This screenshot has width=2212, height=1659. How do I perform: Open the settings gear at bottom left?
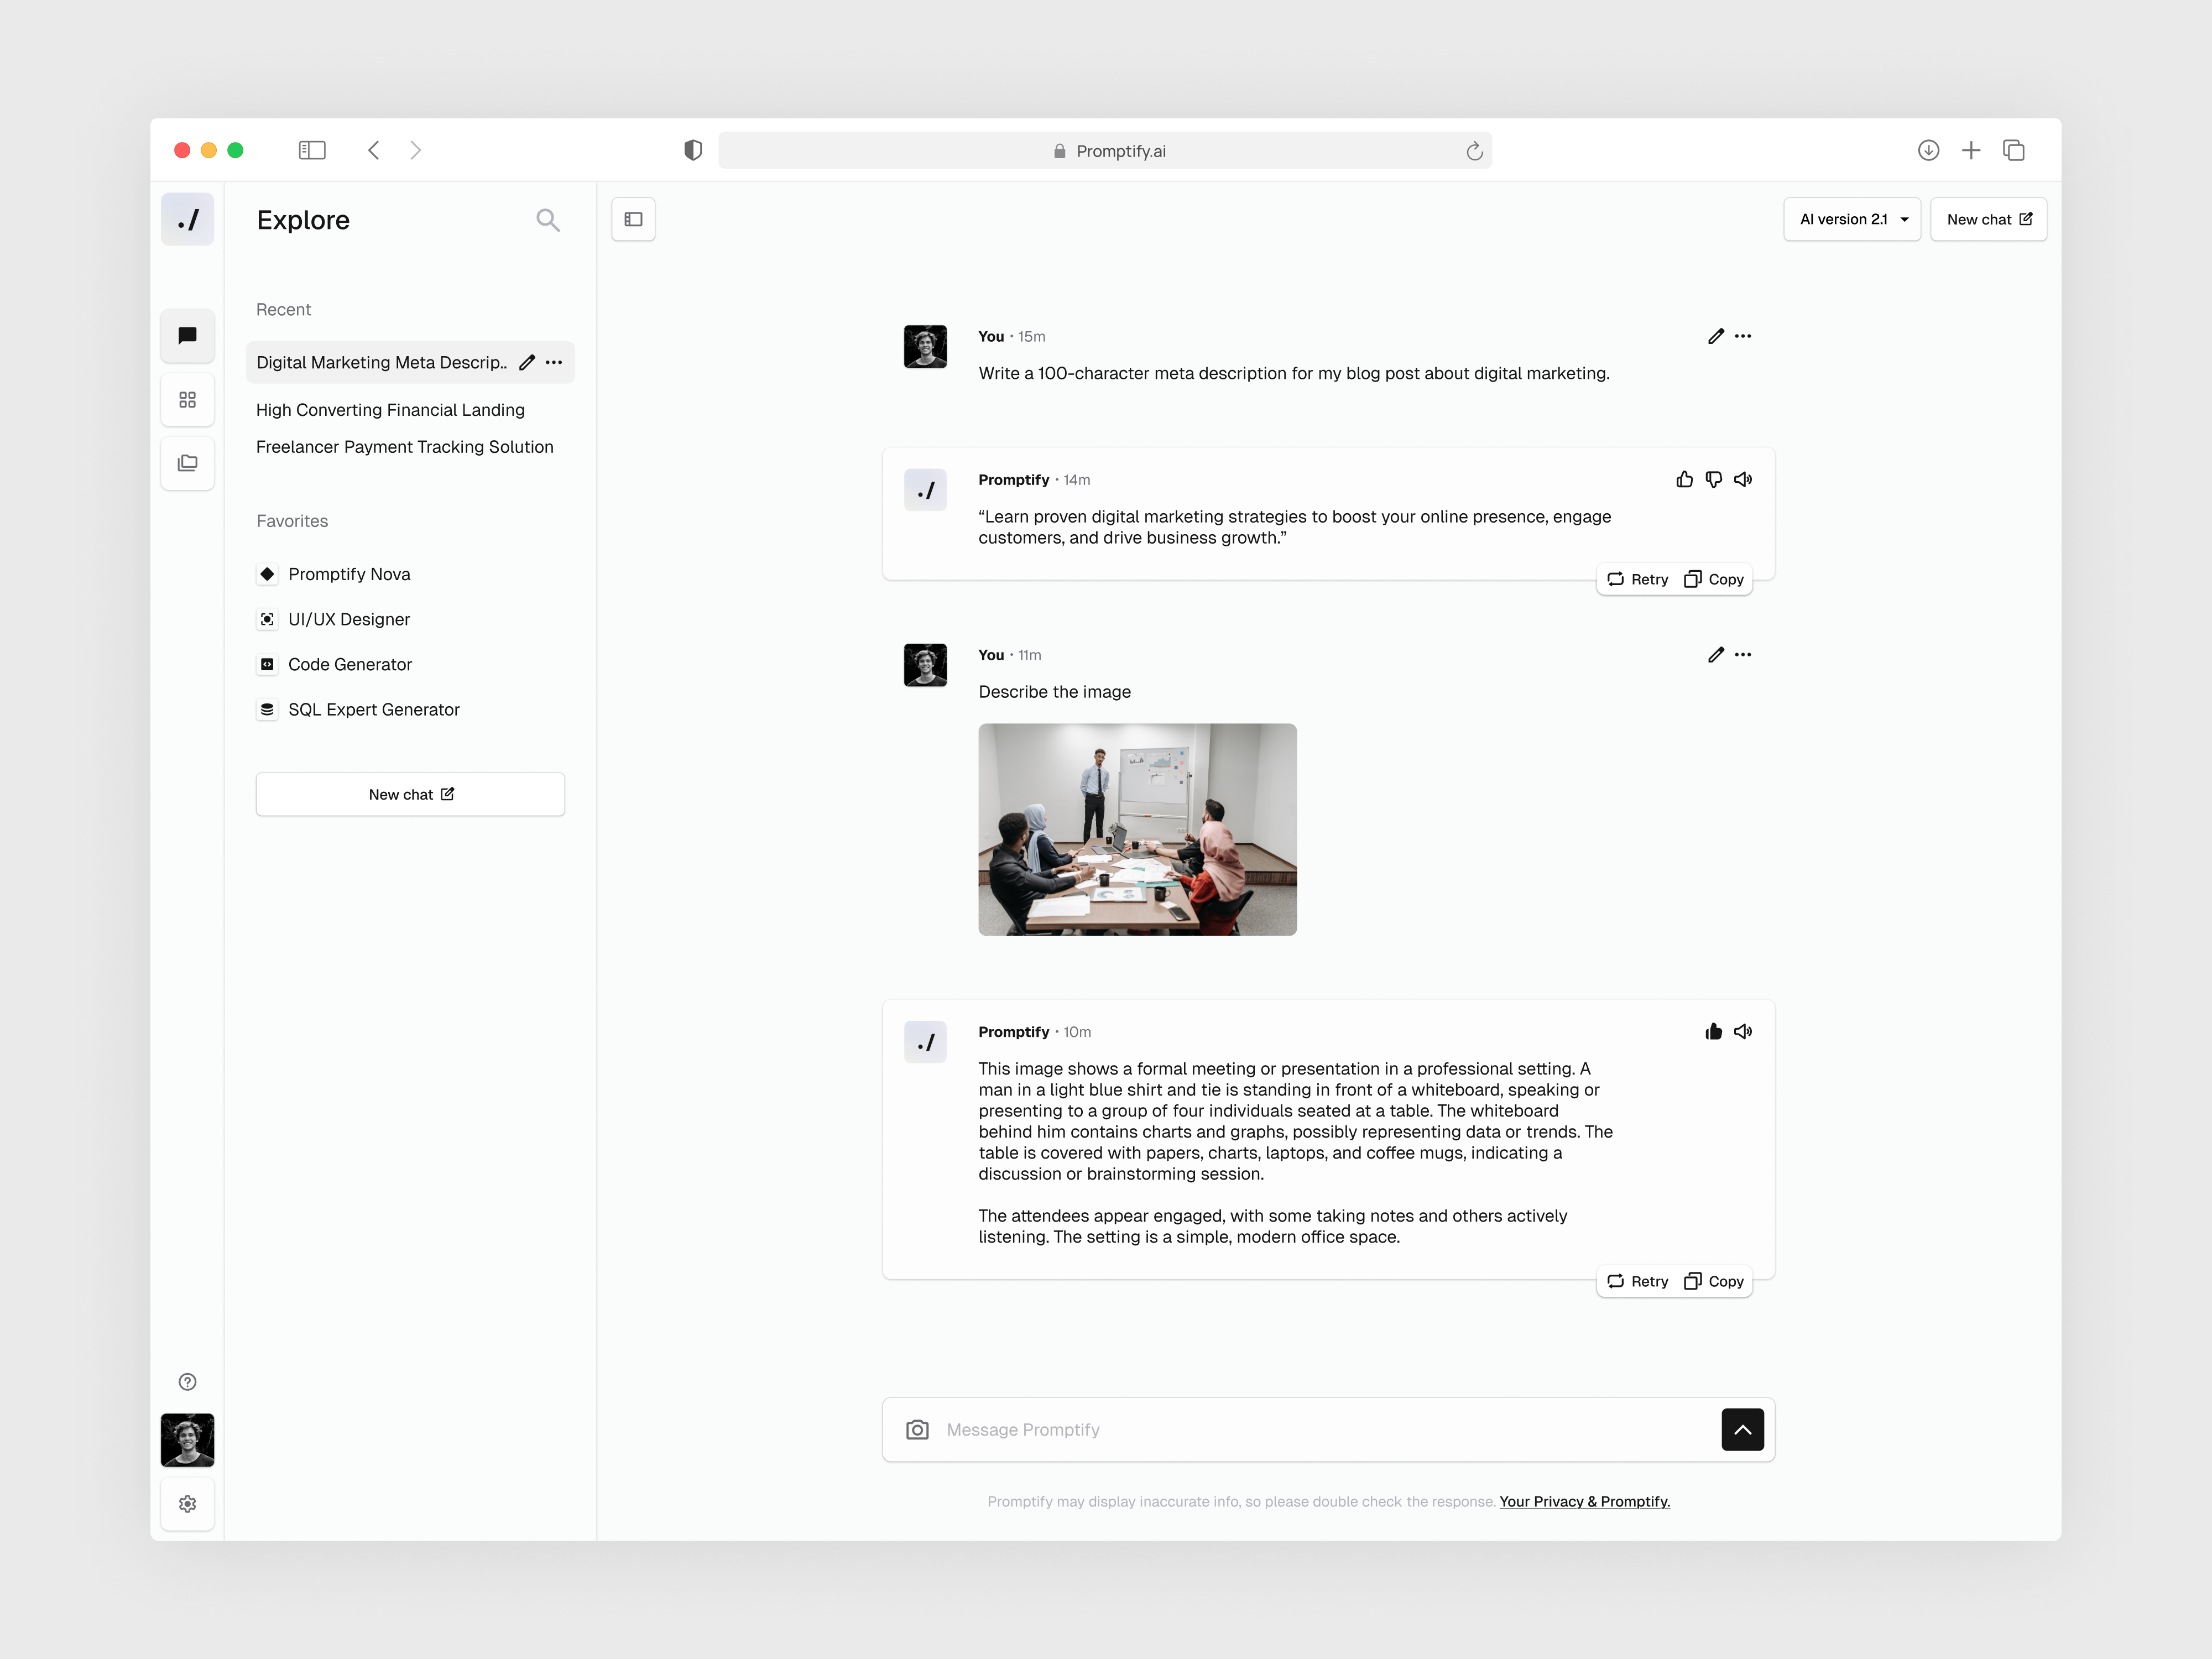coord(187,1504)
